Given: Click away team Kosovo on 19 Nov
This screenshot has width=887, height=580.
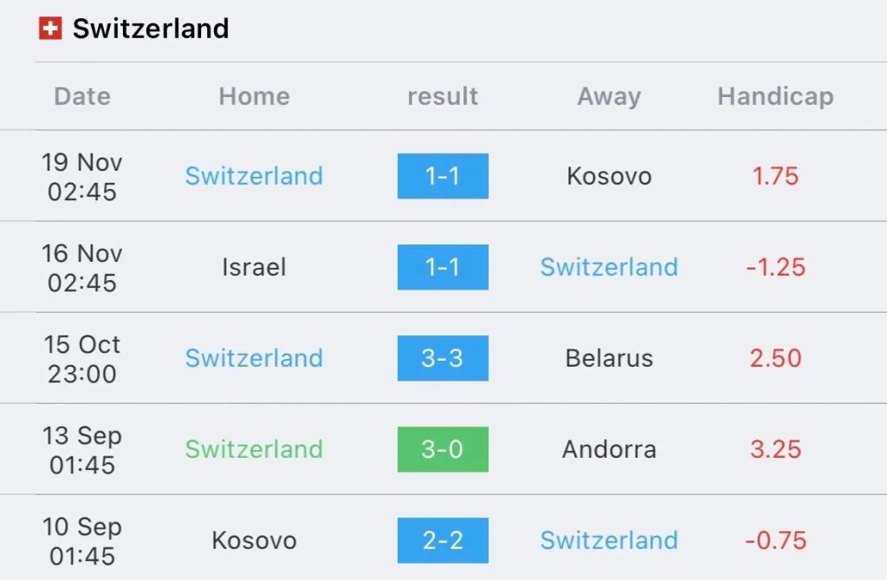Looking at the screenshot, I should (x=609, y=176).
